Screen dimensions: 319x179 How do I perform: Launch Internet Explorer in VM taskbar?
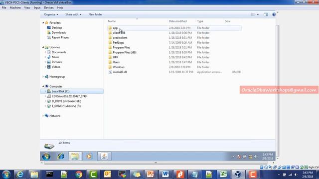61,156
